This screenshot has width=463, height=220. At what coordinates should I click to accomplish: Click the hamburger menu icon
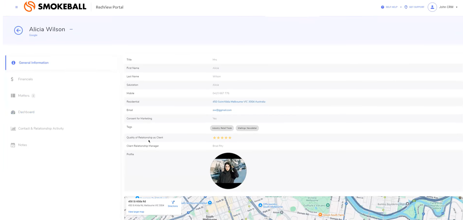(x=17, y=7)
